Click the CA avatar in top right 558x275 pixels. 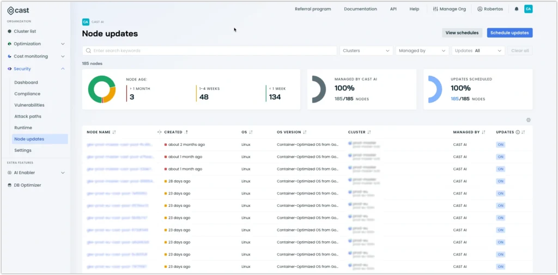(528, 9)
